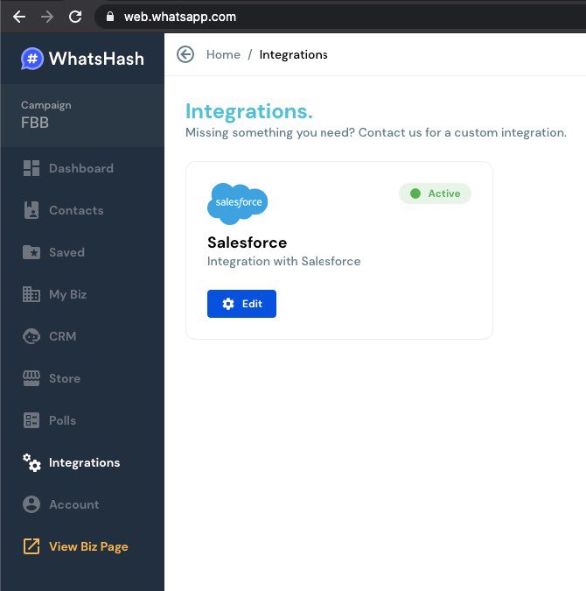The width and height of the screenshot is (586, 591).
Task: Click the Salesforce card title
Action: point(247,243)
